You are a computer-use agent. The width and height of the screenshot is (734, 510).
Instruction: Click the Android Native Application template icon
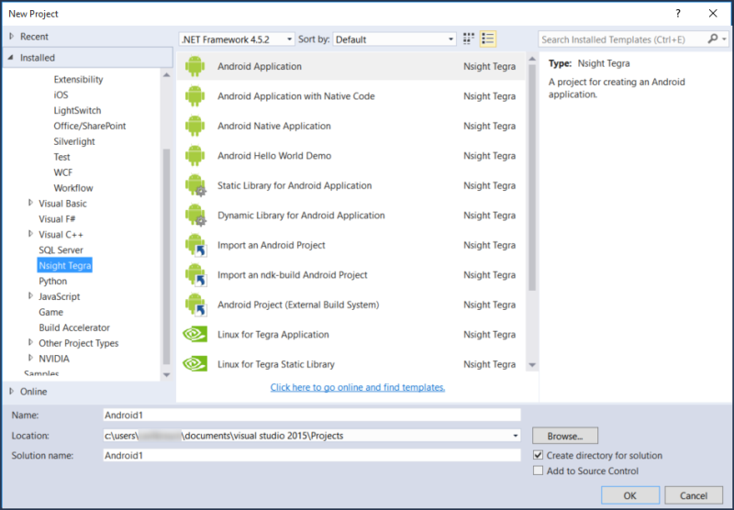[x=195, y=127]
